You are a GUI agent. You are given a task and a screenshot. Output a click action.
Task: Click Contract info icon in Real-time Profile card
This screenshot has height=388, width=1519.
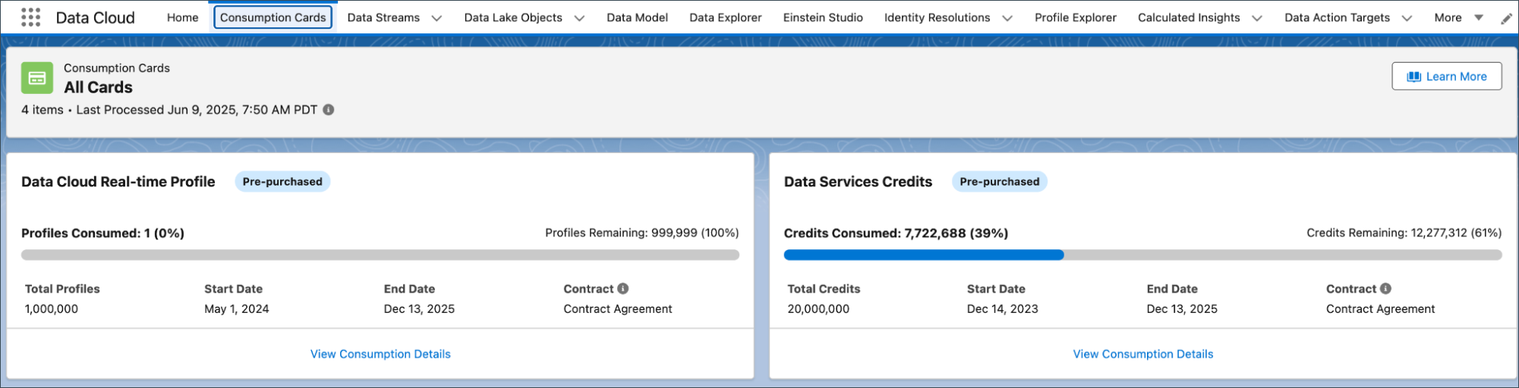click(623, 289)
